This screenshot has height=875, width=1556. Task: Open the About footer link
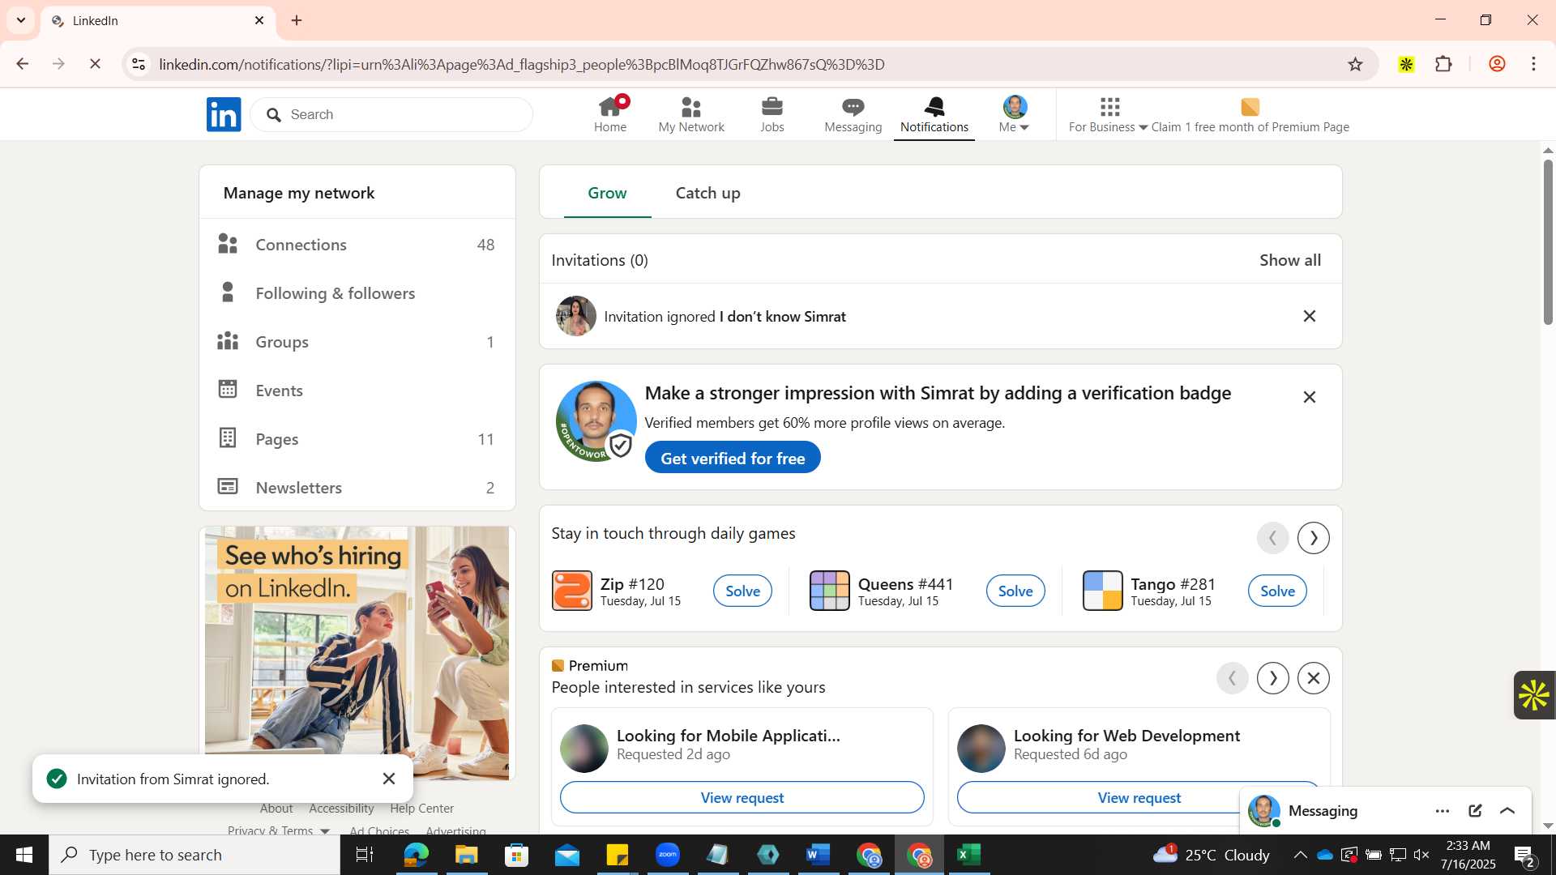tap(276, 809)
